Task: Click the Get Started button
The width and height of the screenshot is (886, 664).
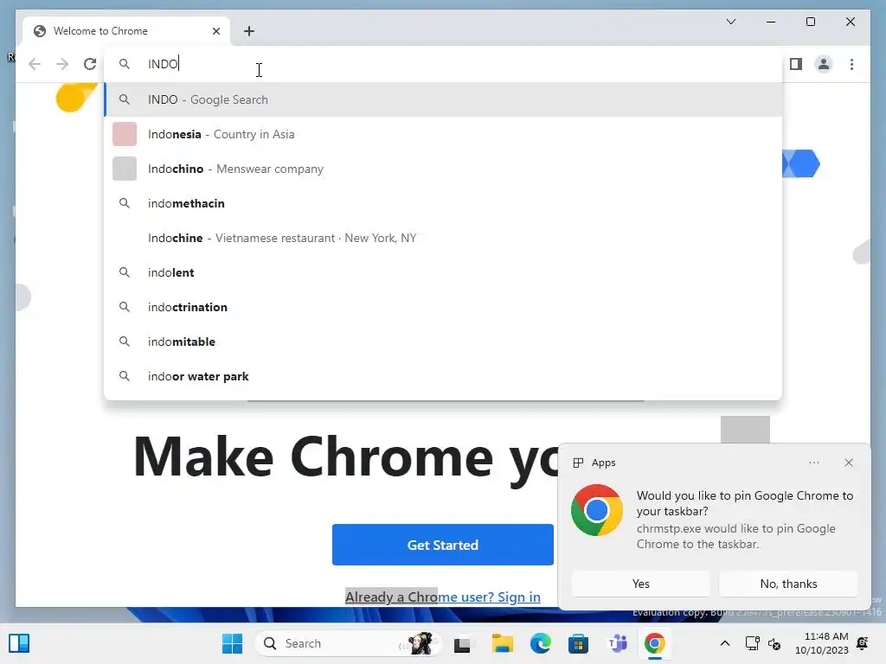Action: pos(442,545)
